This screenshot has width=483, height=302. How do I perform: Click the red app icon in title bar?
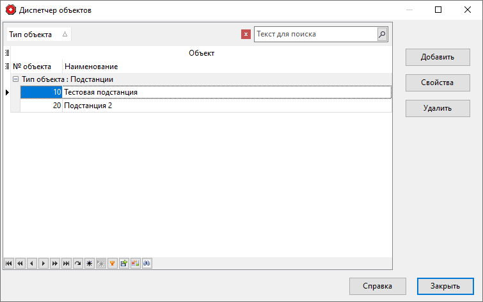(x=11, y=10)
